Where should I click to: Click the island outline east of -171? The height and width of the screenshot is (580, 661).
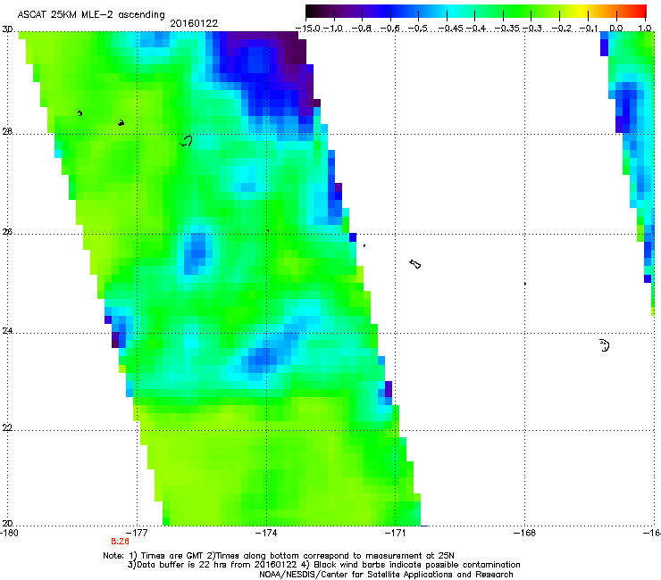415,264
